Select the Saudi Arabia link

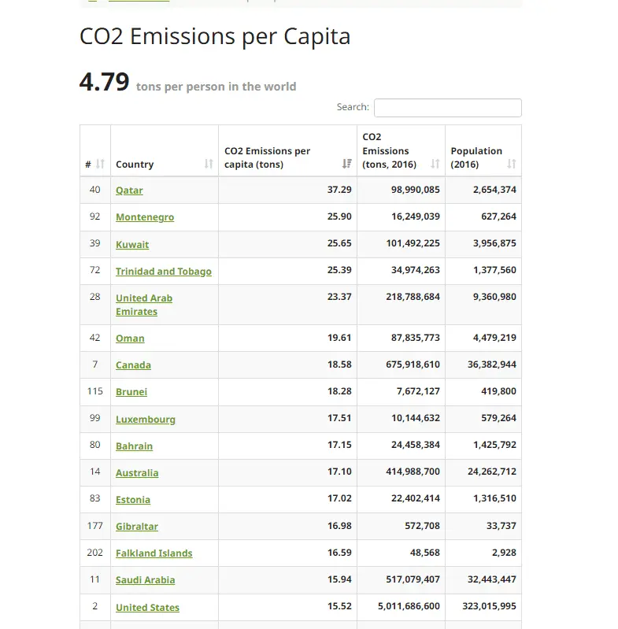click(x=146, y=580)
